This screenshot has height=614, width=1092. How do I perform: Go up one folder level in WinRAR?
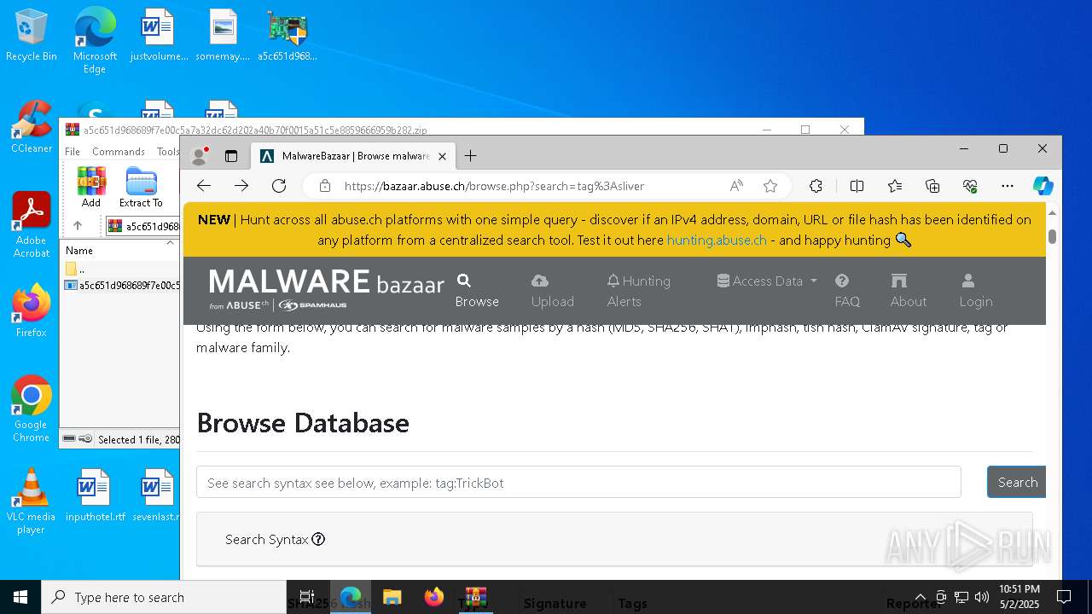coord(77,226)
